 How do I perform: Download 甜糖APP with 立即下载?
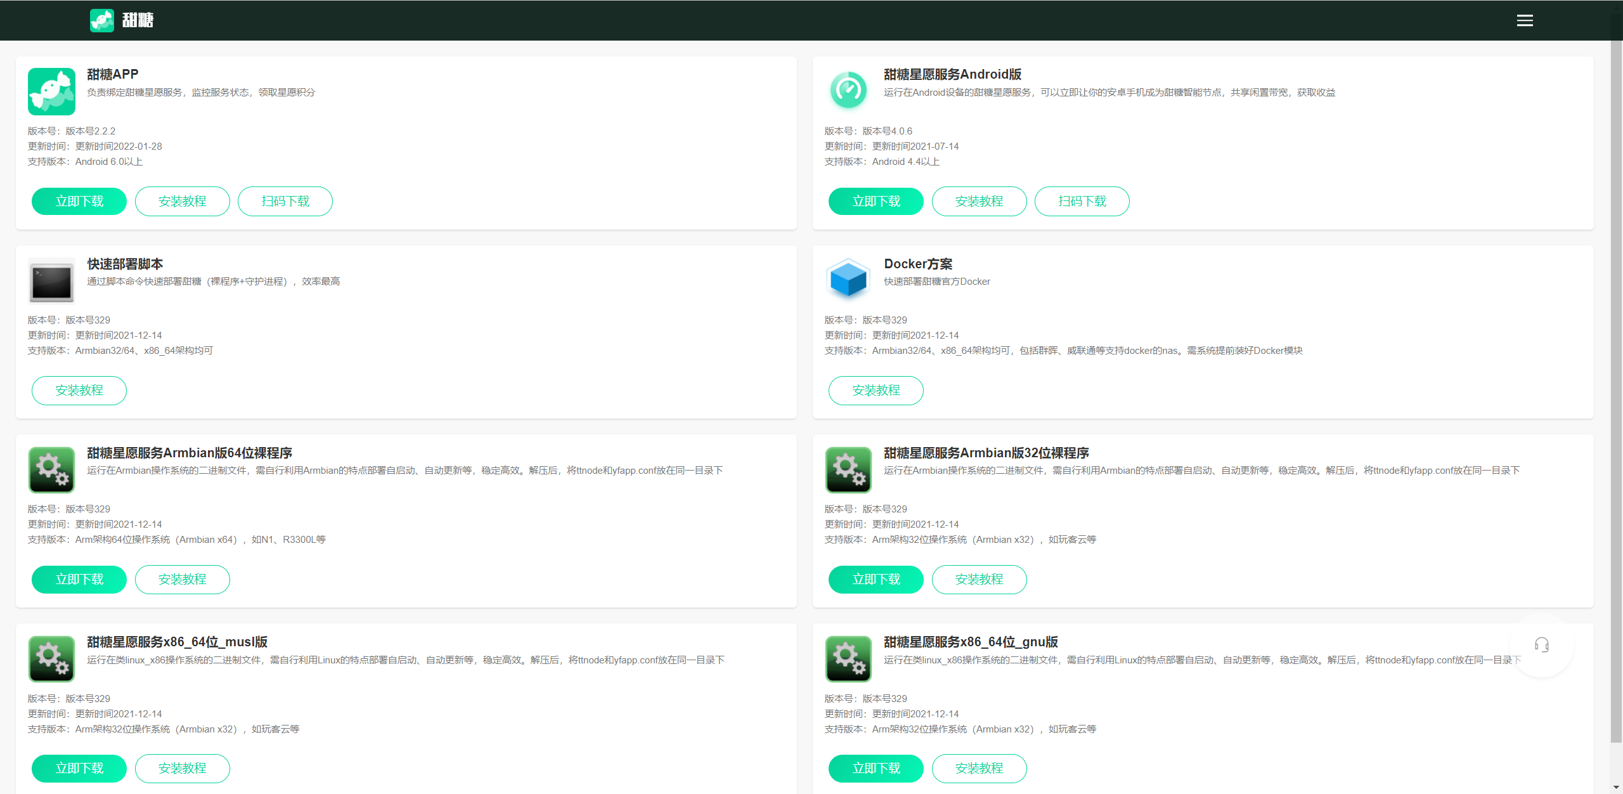click(79, 201)
